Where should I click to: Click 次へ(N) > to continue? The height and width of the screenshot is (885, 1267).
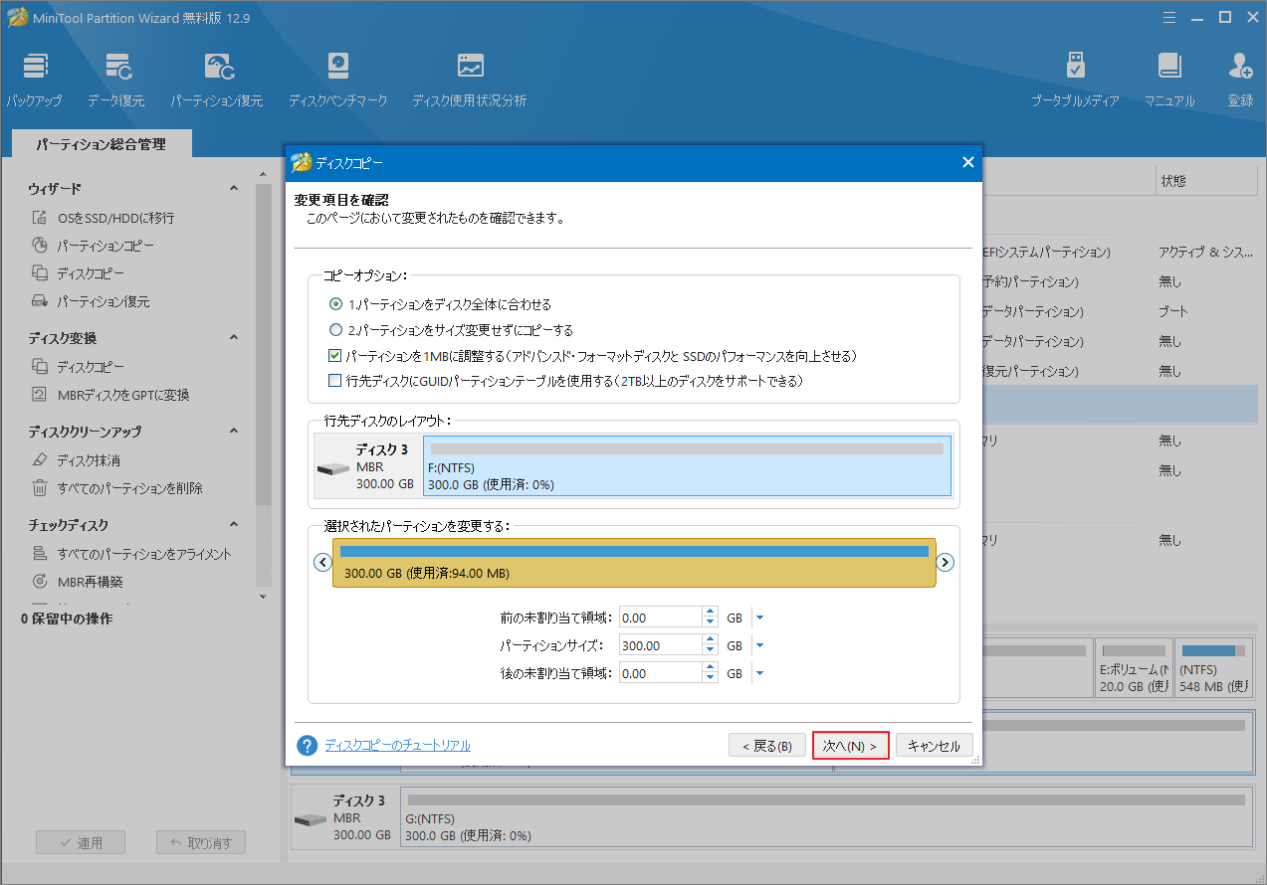point(850,746)
